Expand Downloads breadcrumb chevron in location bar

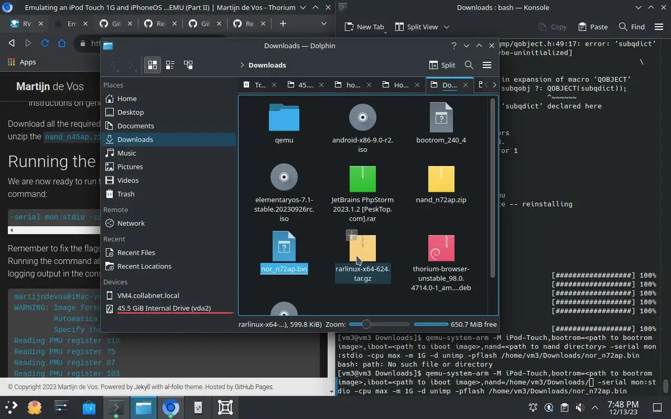point(242,65)
